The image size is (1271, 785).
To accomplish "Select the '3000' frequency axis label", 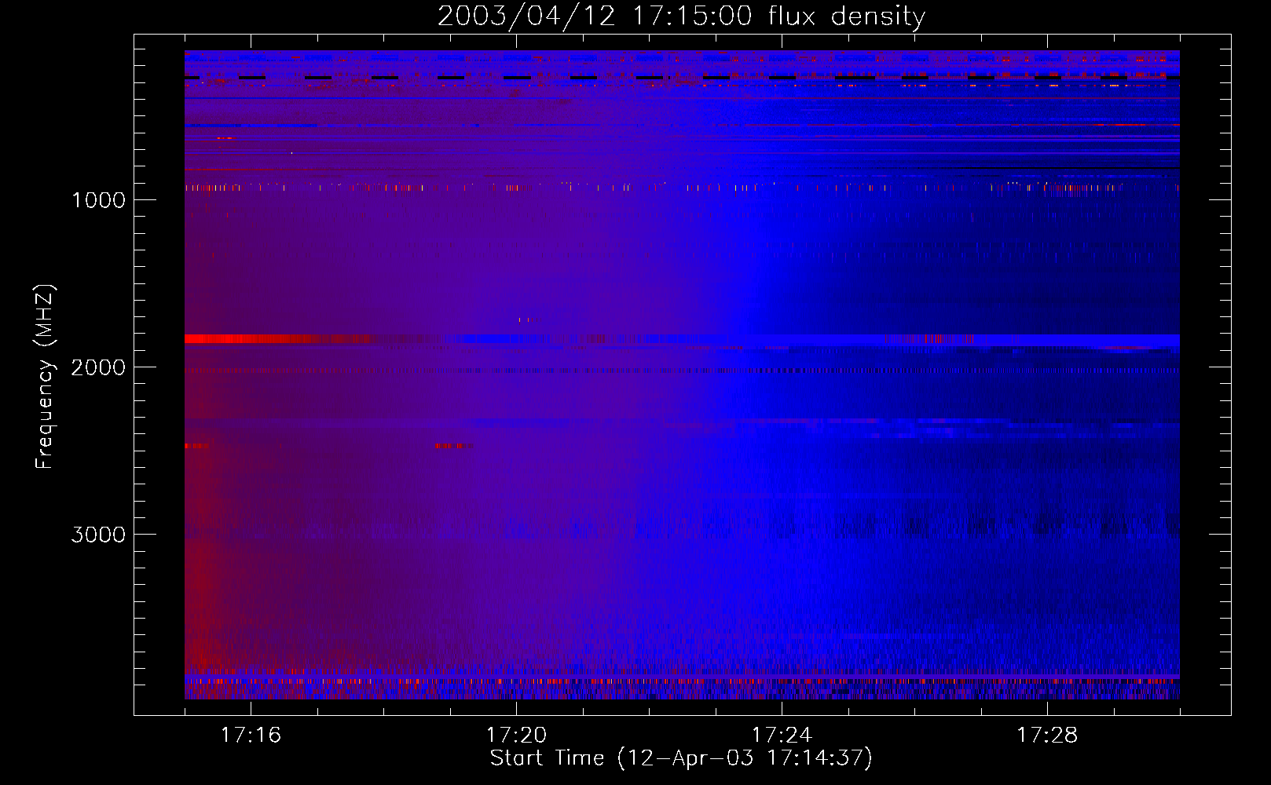I will [x=98, y=535].
